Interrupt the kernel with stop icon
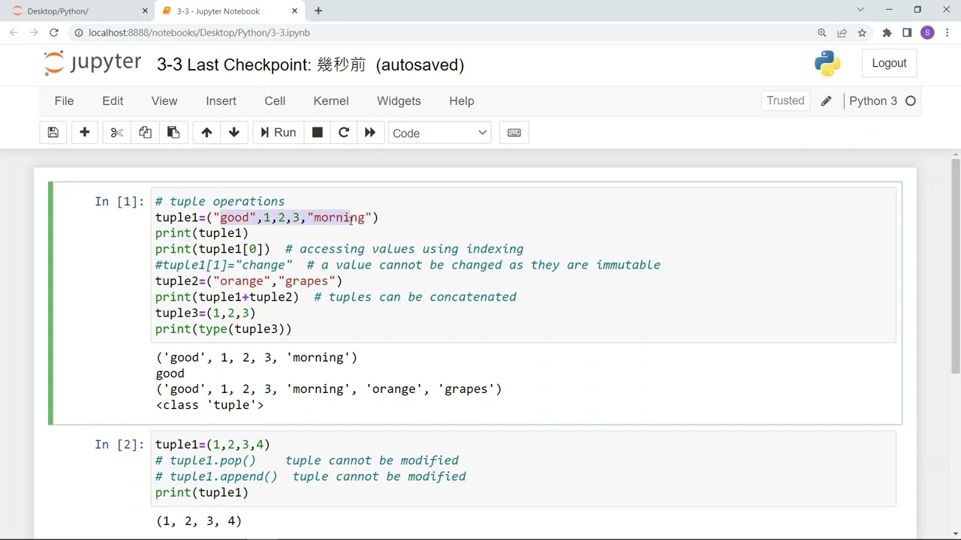Image resolution: width=961 pixels, height=540 pixels. [317, 133]
